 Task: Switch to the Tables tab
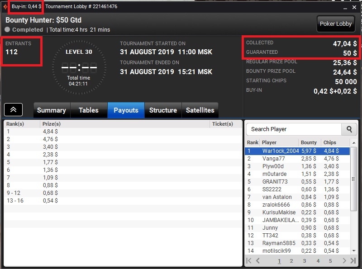(x=89, y=110)
